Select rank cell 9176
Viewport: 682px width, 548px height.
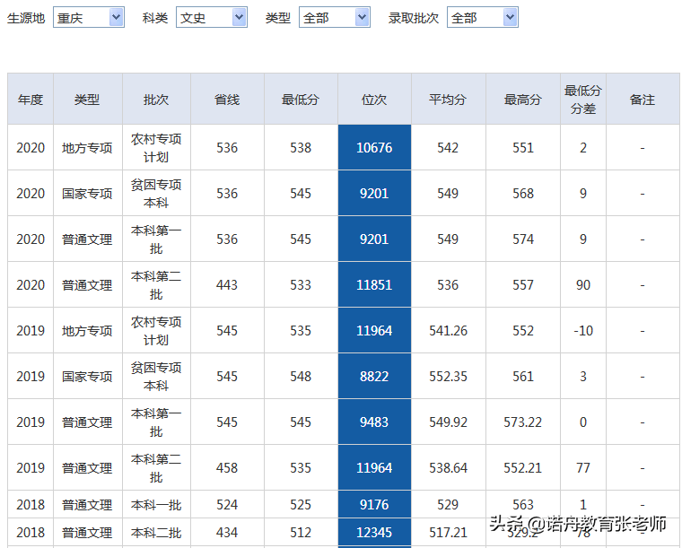point(374,505)
